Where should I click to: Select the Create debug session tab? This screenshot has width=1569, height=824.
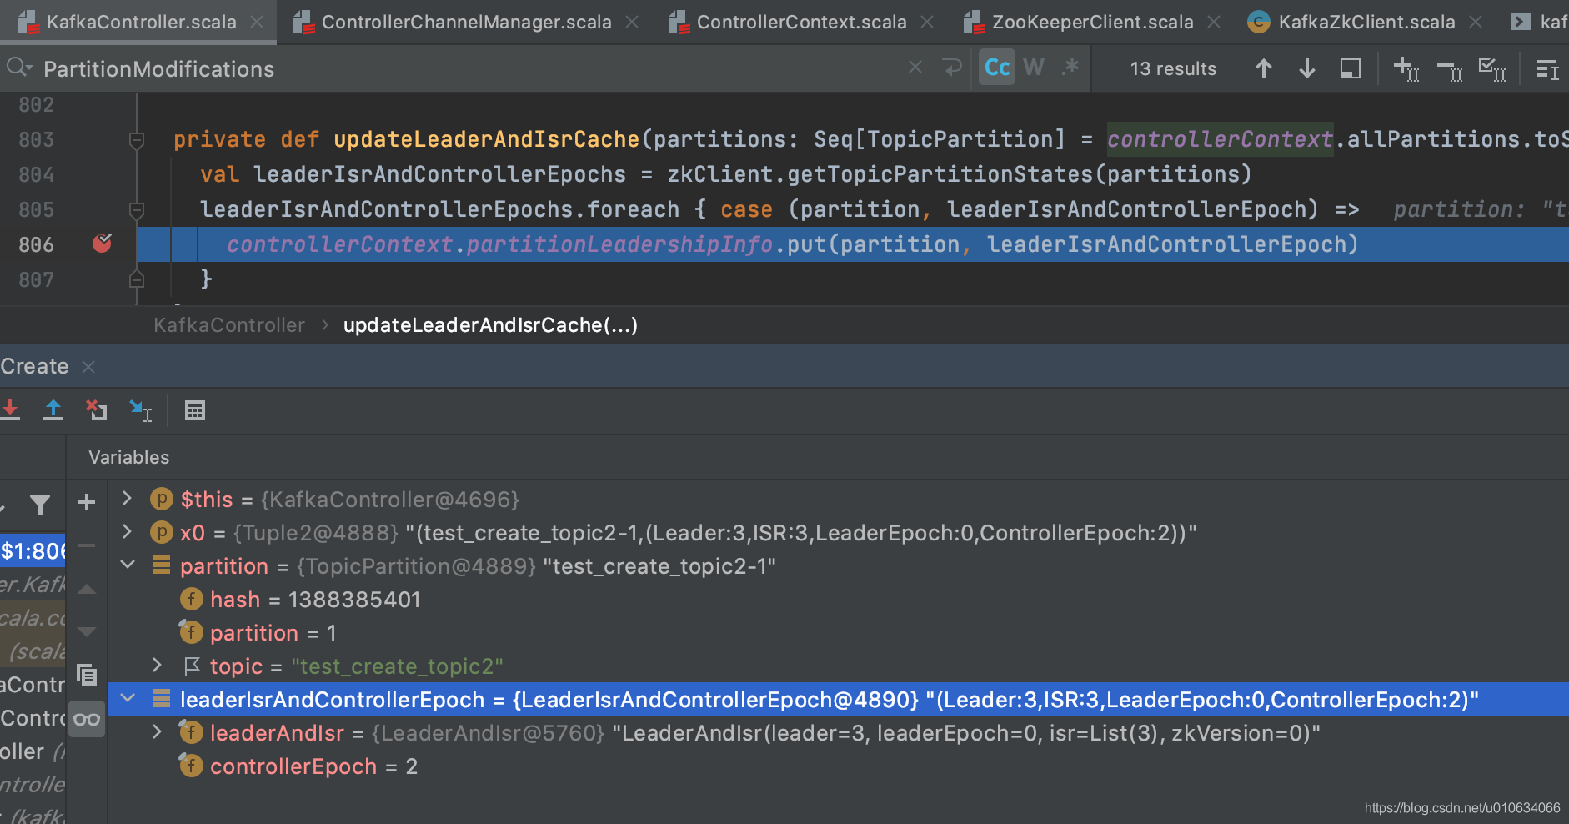[x=34, y=366]
